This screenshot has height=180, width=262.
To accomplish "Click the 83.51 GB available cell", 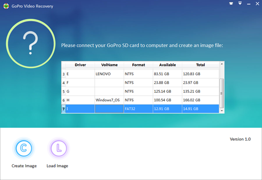I will (x=167, y=74).
